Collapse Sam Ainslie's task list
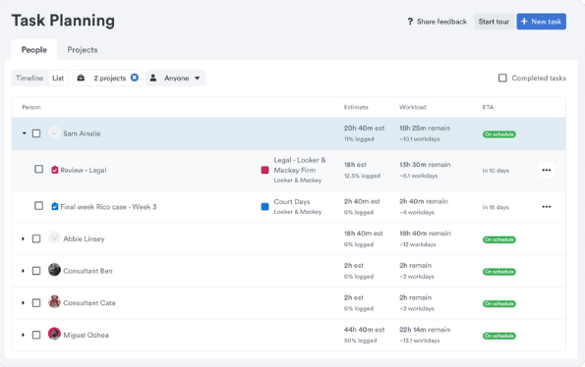The height and width of the screenshot is (367, 585). (x=24, y=133)
